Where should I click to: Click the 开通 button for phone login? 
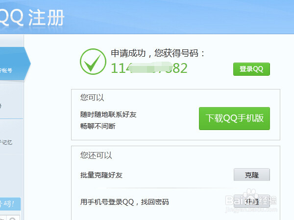click(x=251, y=201)
